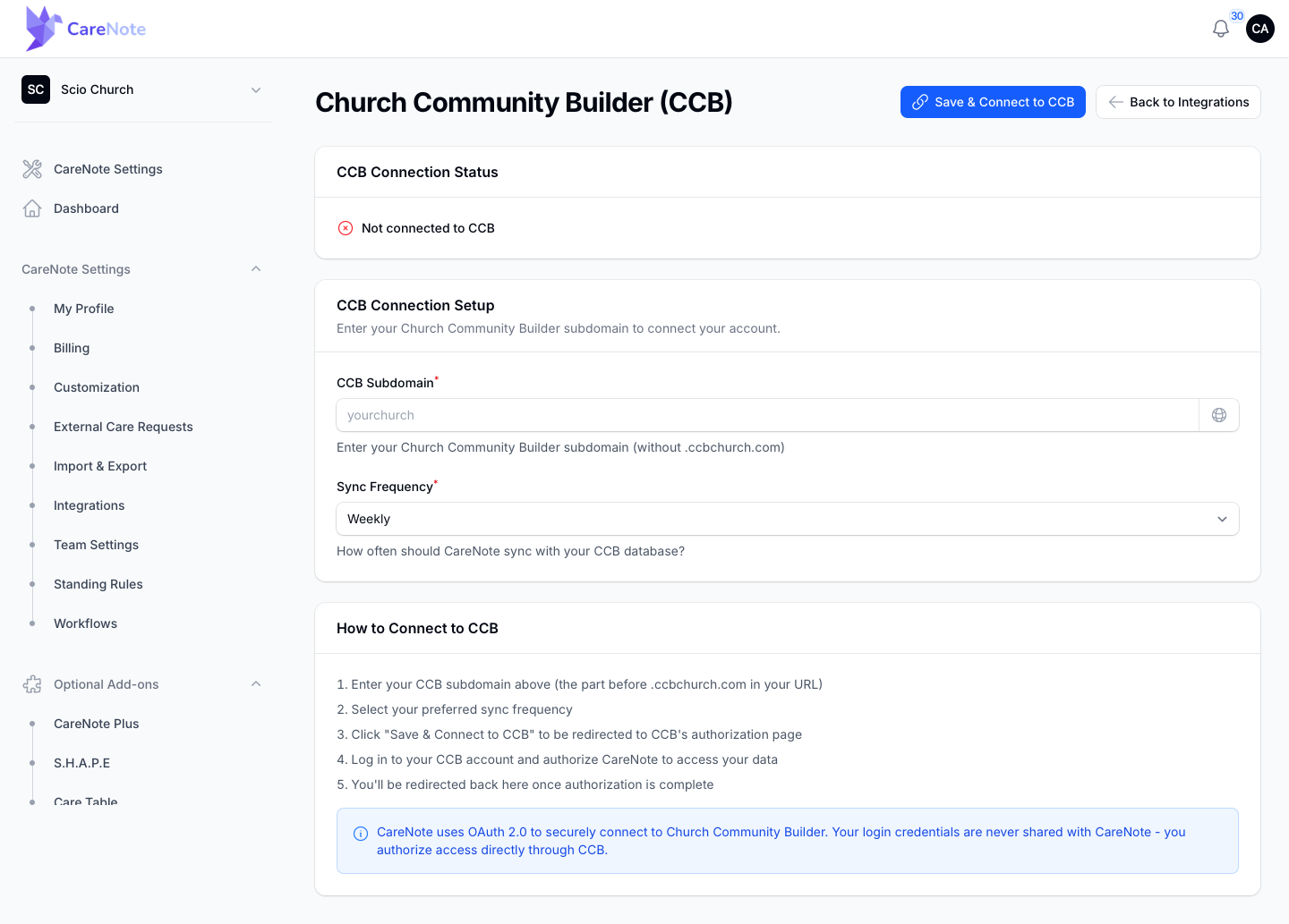Open Standing Rules
The width and height of the screenshot is (1289, 924).
click(x=98, y=584)
